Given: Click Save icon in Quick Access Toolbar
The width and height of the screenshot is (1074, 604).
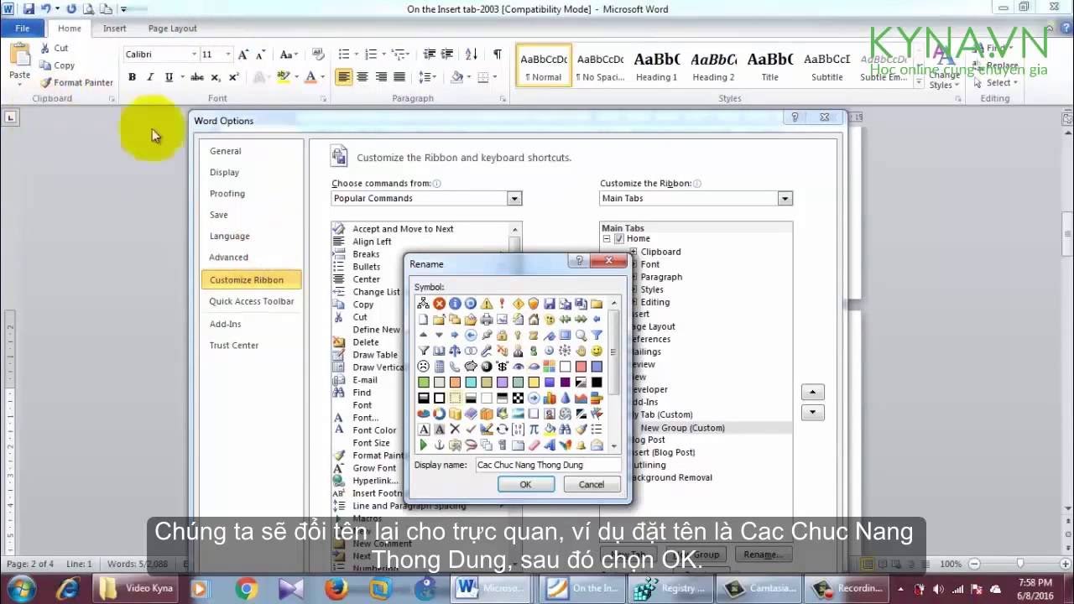Looking at the screenshot, I should click(29, 8).
